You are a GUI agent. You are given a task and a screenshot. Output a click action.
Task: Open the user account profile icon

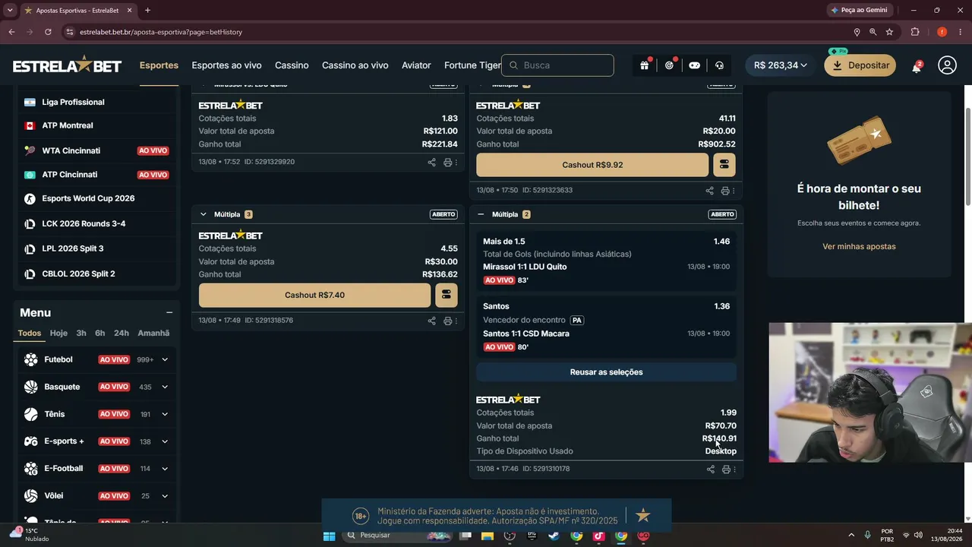click(x=947, y=65)
